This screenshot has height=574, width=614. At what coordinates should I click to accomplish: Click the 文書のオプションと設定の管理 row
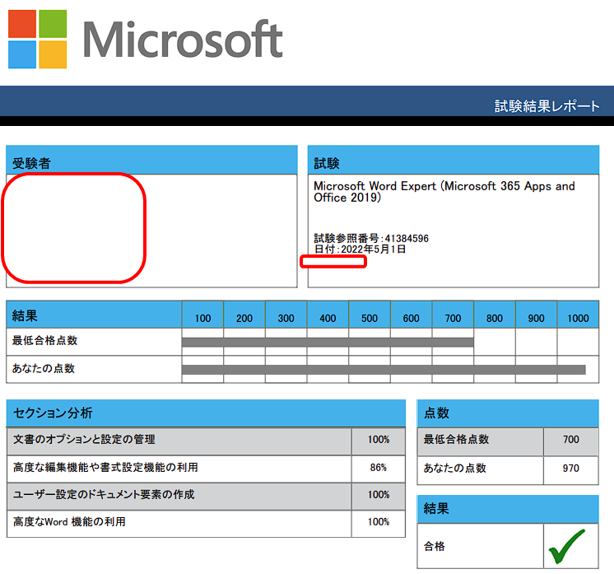tap(84, 440)
